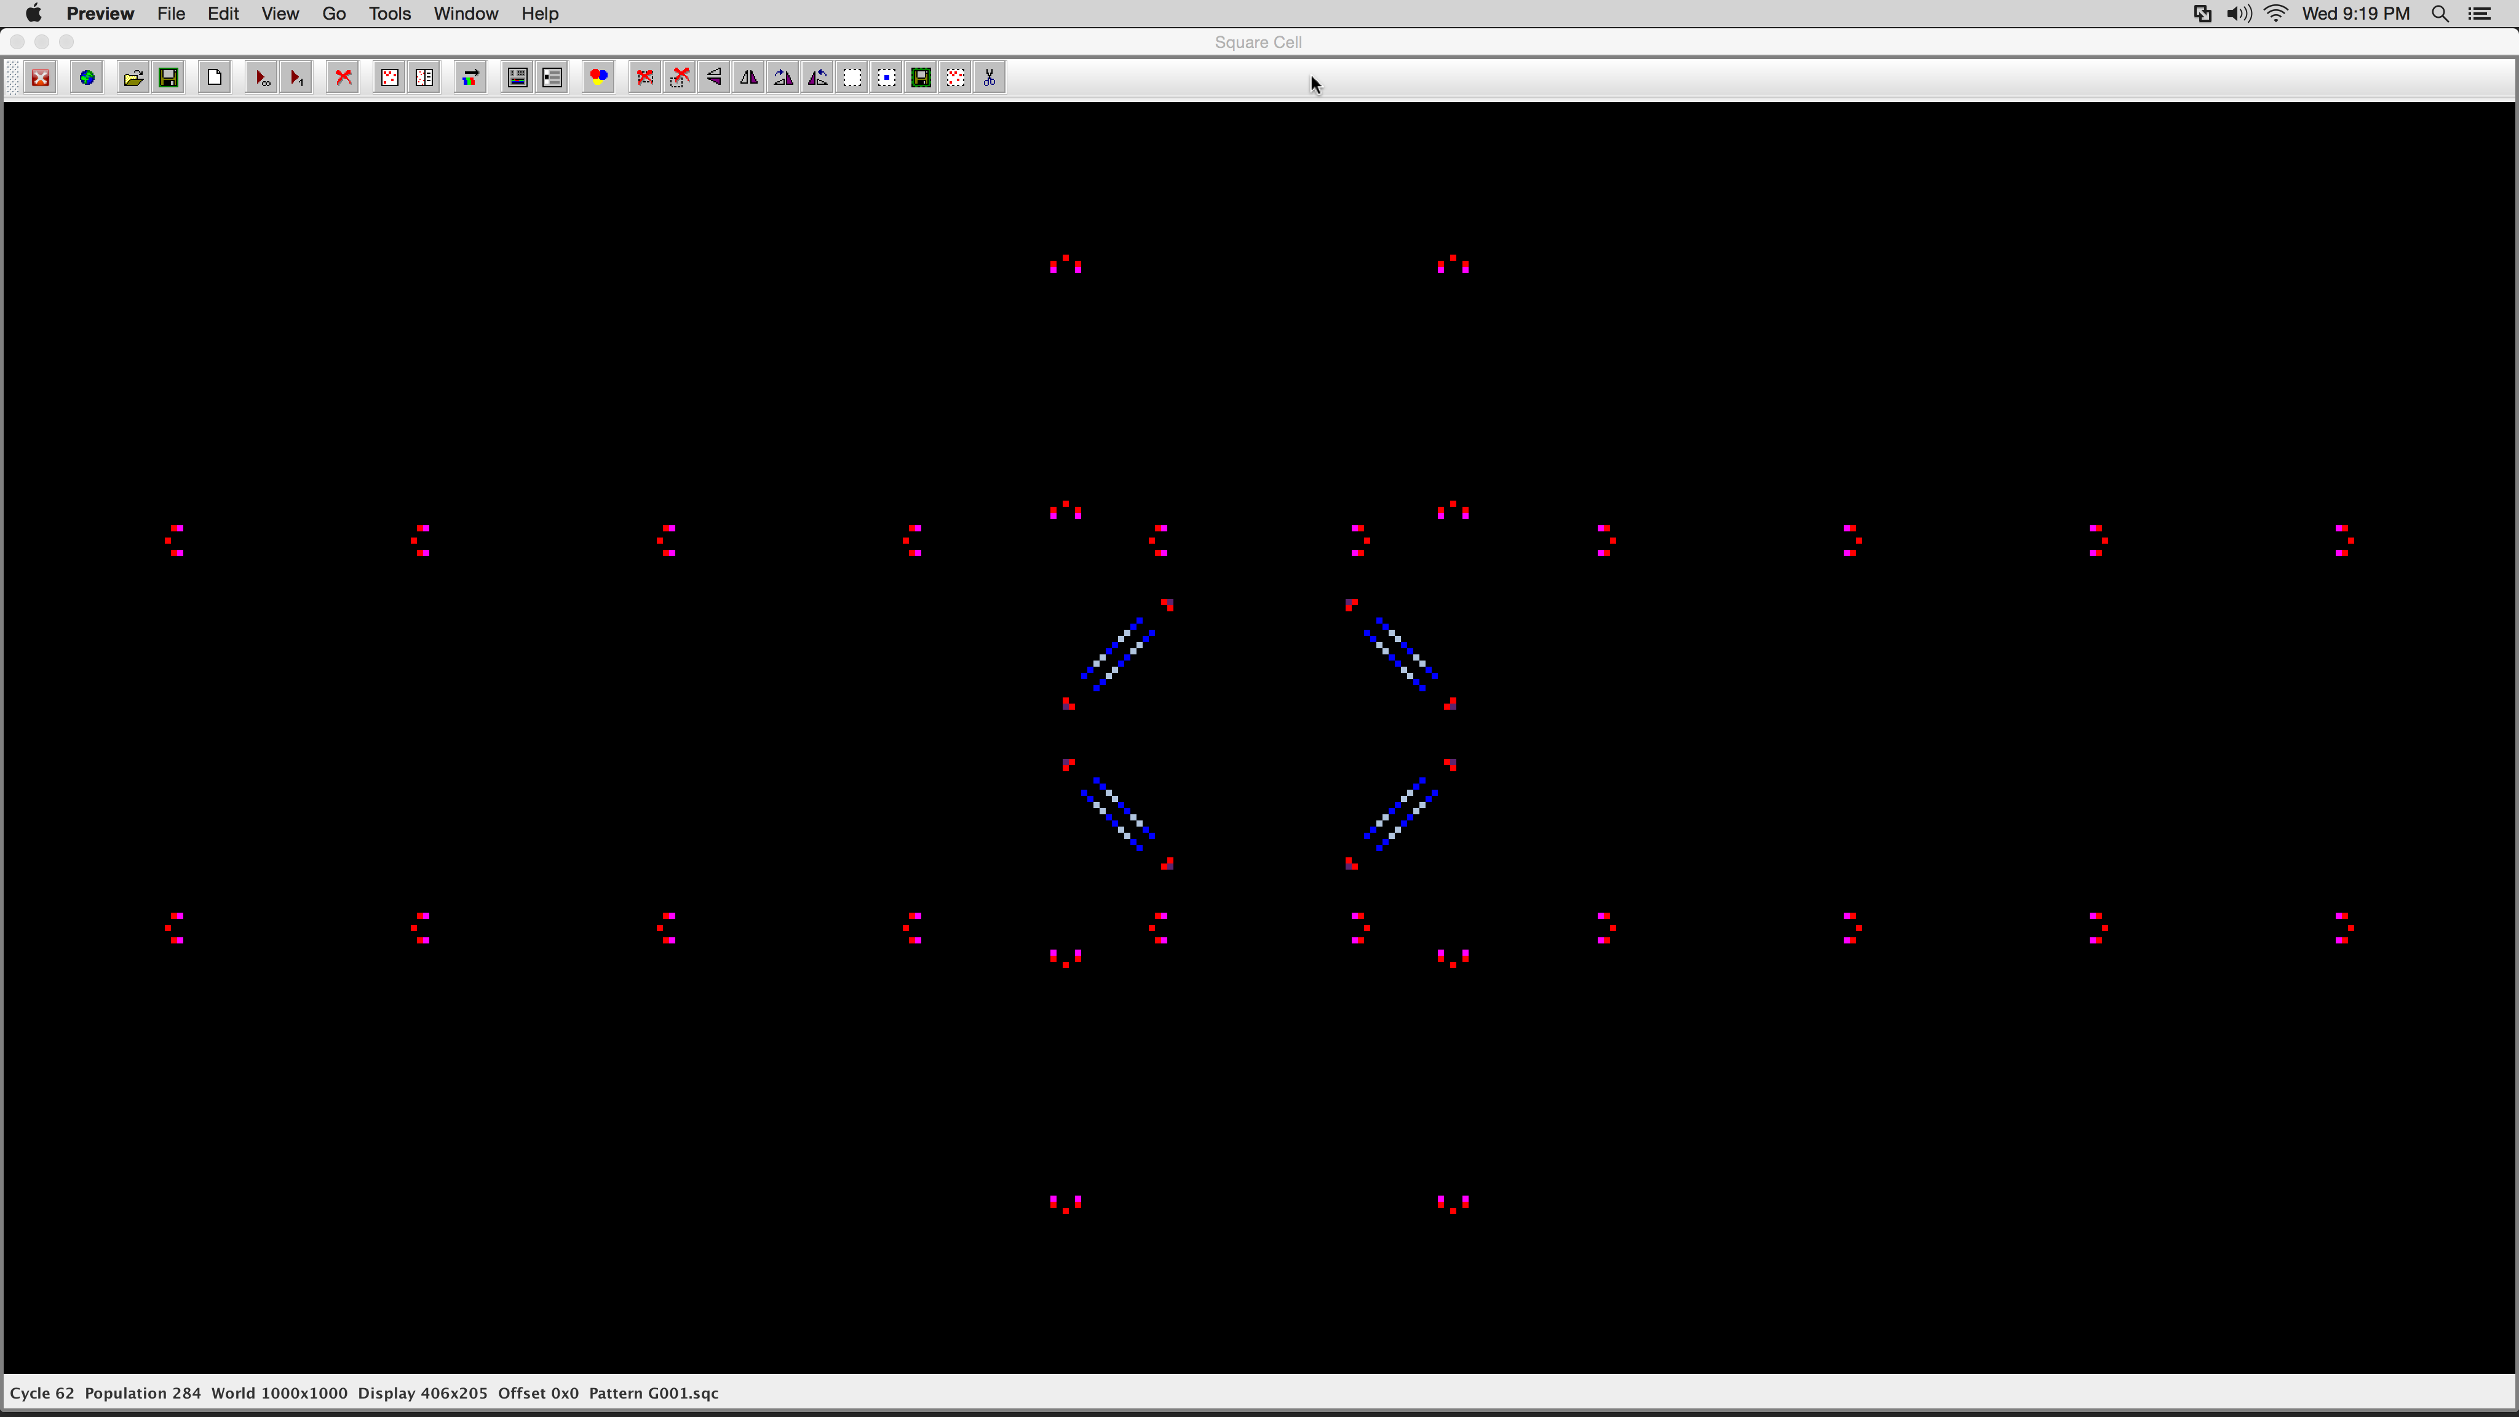The width and height of the screenshot is (2519, 1417).
Task: Open the Edit menu
Action: pyautogui.click(x=223, y=14)
